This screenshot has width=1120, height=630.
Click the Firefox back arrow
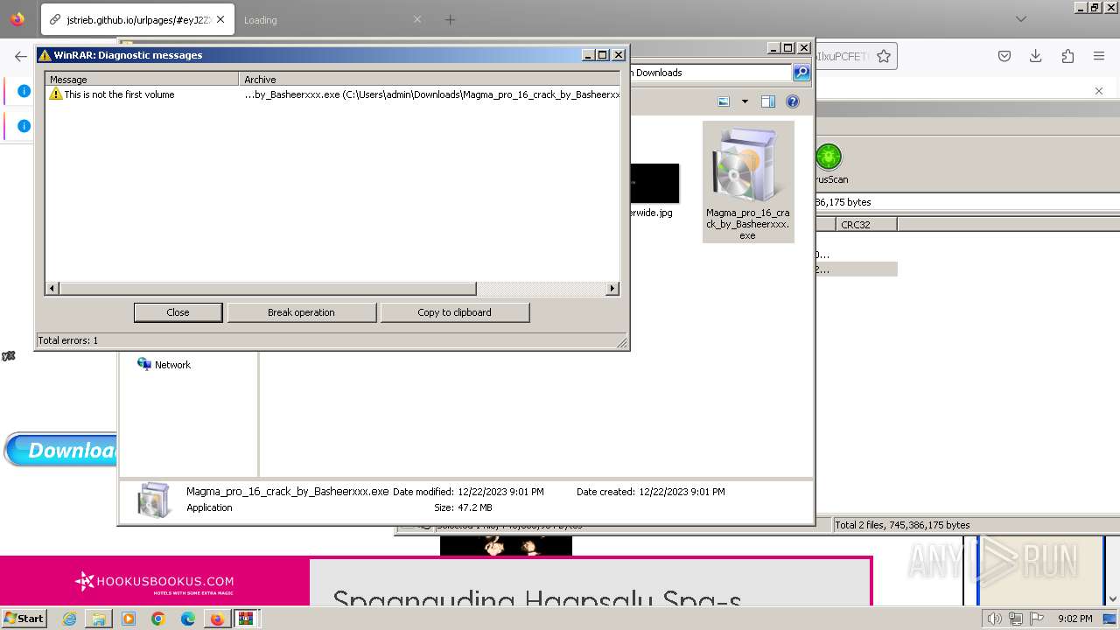pos(21,56)
